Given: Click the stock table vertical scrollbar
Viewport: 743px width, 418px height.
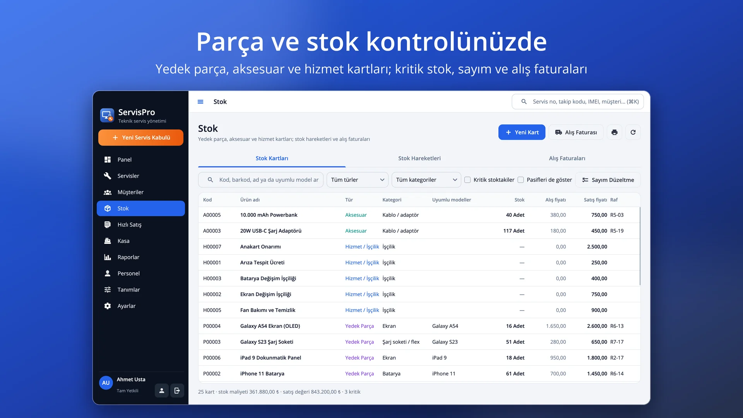Looking at the screenshot, I should 640,246.
